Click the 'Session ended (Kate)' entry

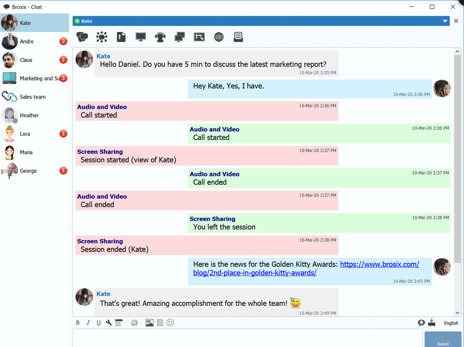pos(207,246)
